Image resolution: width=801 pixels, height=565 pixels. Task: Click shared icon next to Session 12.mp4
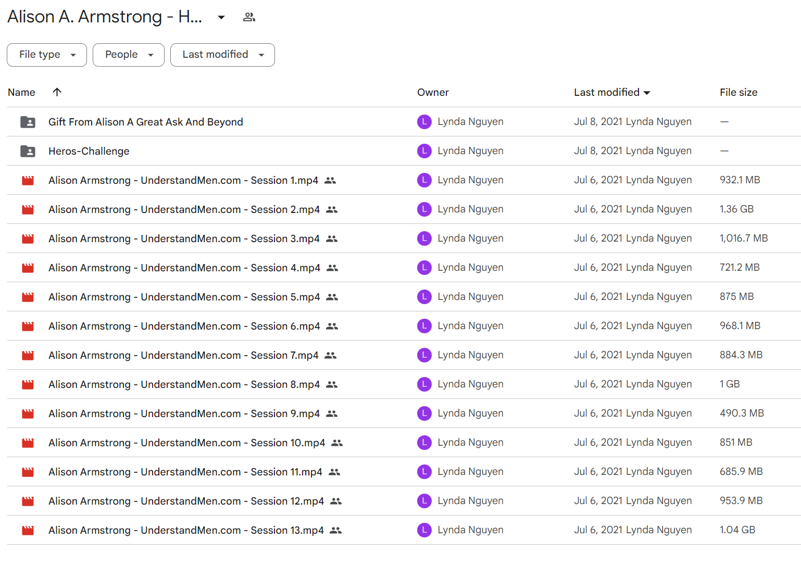[336, 501]
